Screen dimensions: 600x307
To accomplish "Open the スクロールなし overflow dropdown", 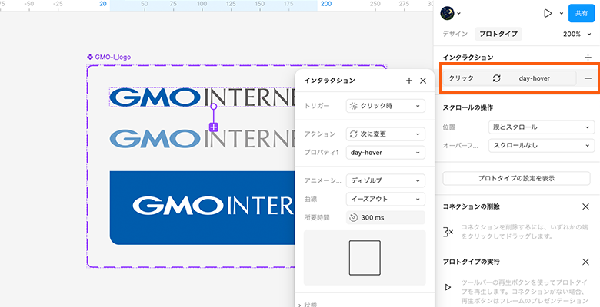I will [x=542, y=146].
